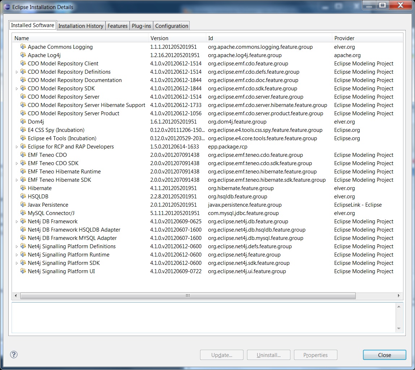Expand Net4j Signalling Platform Runtime
Viewport: 415px width, 370px height.
17,254
